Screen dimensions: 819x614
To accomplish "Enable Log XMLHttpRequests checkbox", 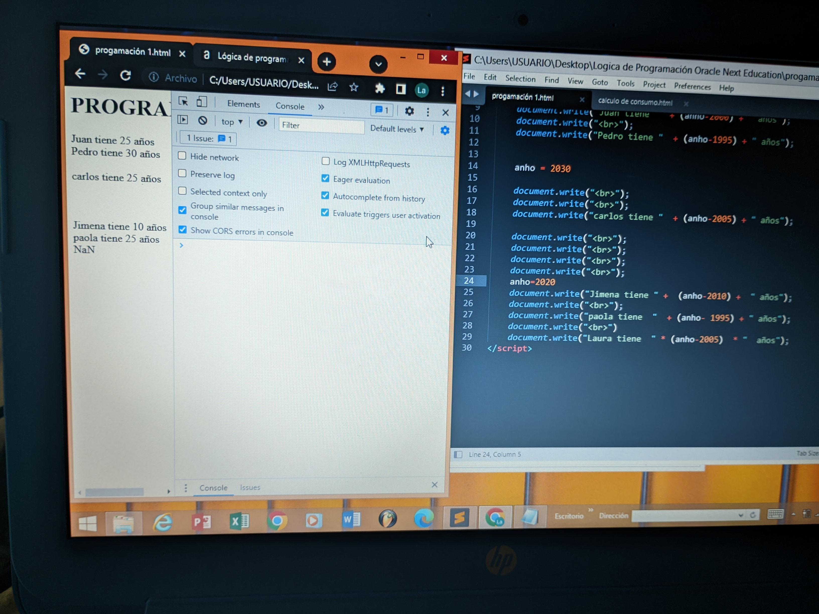I will [x=325, y=161].
